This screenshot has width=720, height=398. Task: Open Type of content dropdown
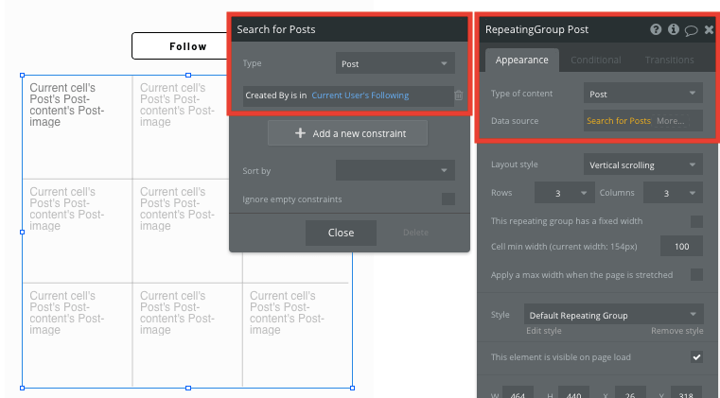642,94
